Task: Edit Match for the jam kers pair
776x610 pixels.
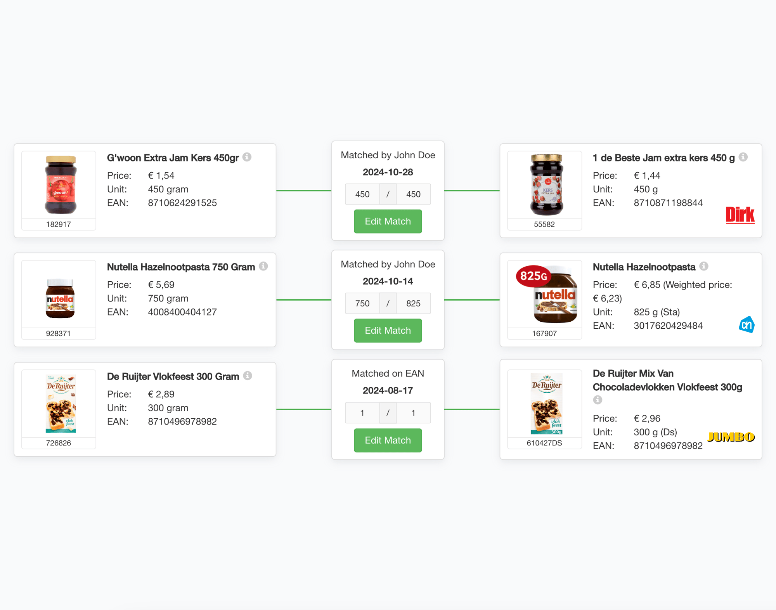Action: click(388, 222)
